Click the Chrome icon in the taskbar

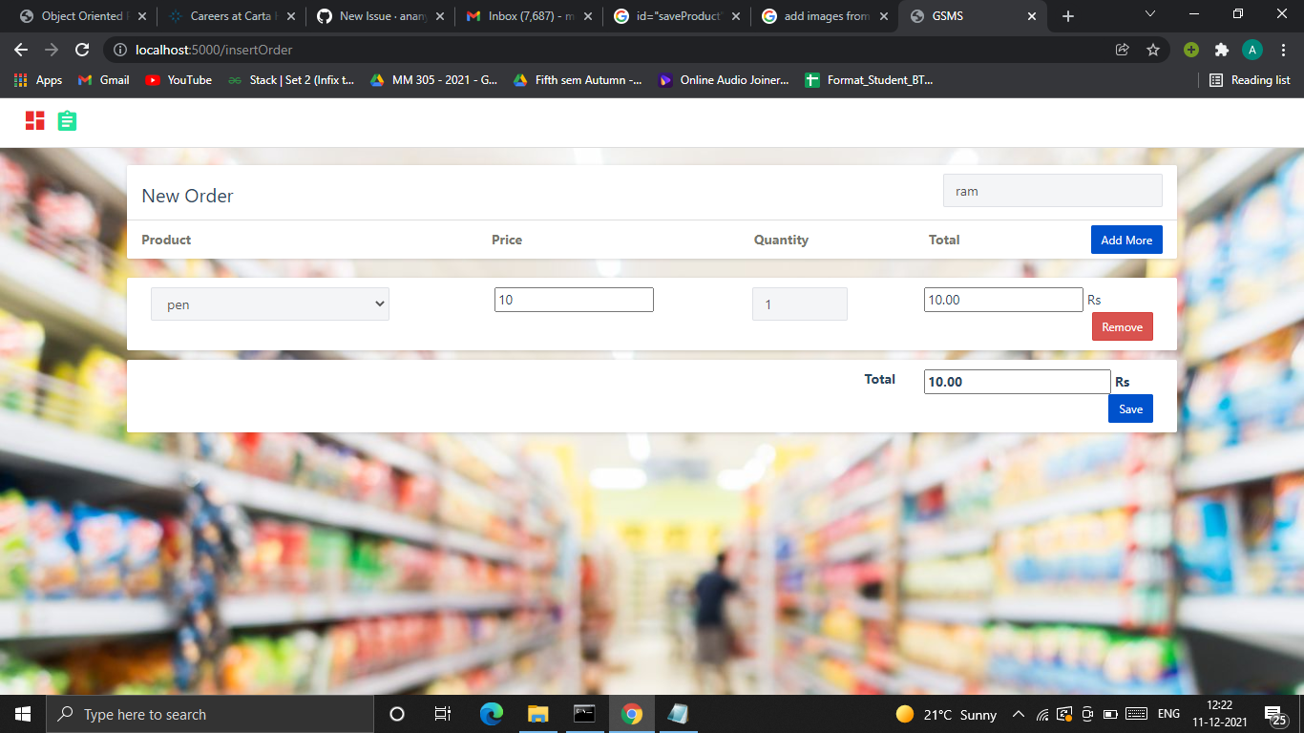631,713
